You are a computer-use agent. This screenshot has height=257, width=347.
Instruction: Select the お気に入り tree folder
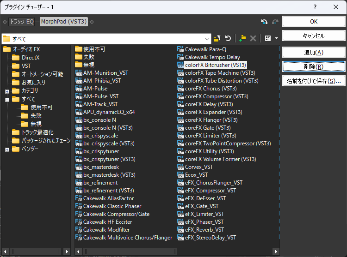(29, 83)
